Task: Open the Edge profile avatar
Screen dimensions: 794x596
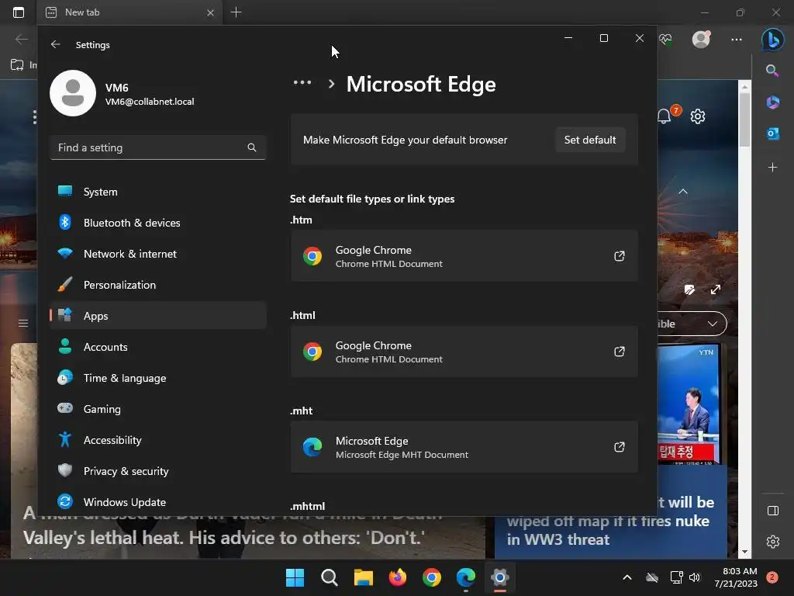Action: (x=701, y=39)
